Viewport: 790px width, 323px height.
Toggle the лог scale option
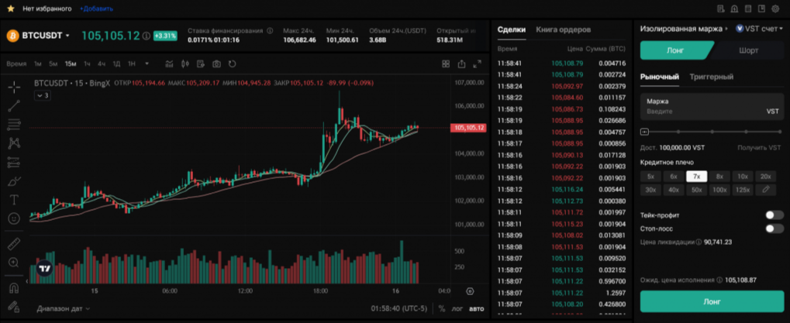tap(457, 309)
